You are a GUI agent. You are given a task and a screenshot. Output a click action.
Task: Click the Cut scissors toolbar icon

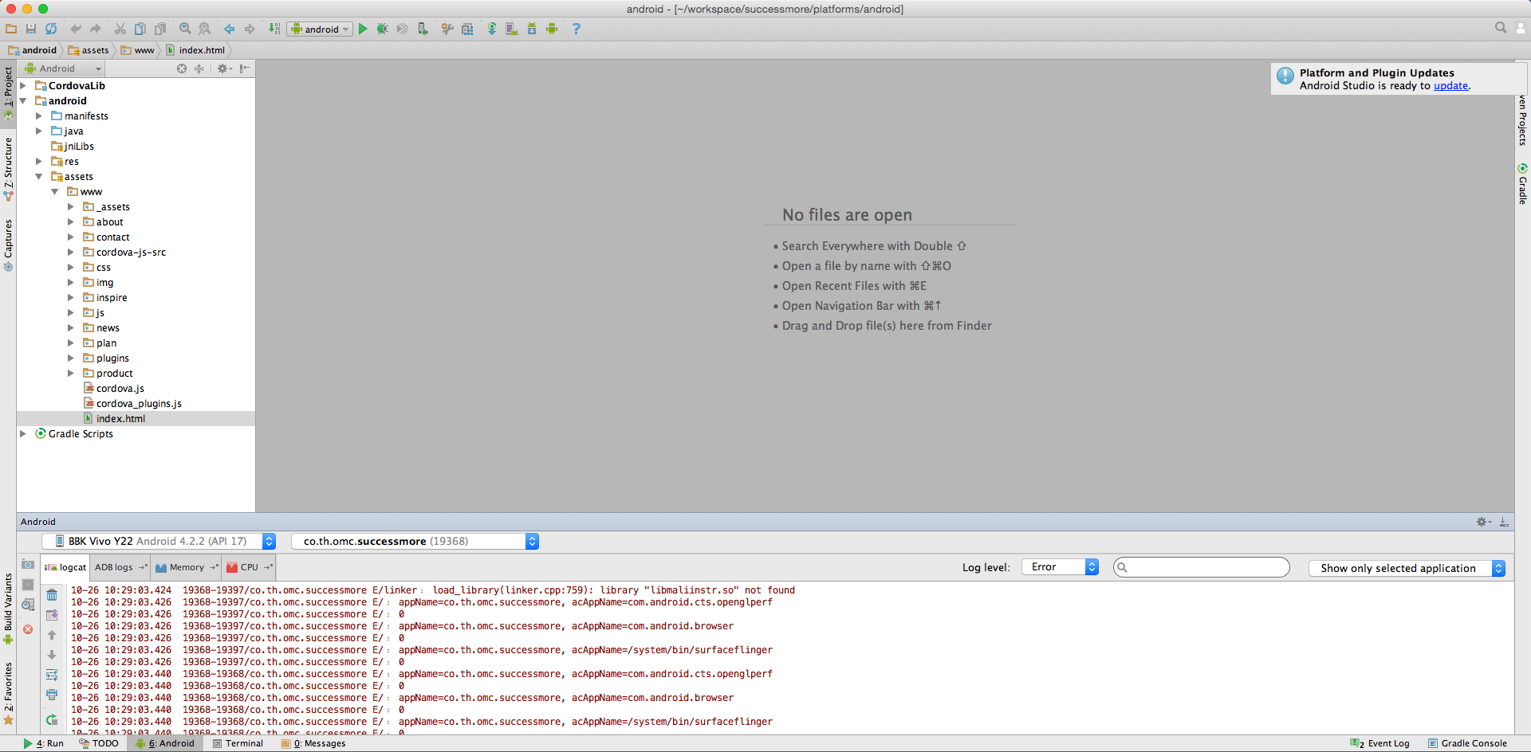[120, 29]
